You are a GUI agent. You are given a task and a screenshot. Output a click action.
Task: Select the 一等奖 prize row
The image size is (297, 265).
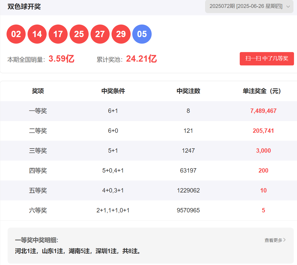point(38,111)
